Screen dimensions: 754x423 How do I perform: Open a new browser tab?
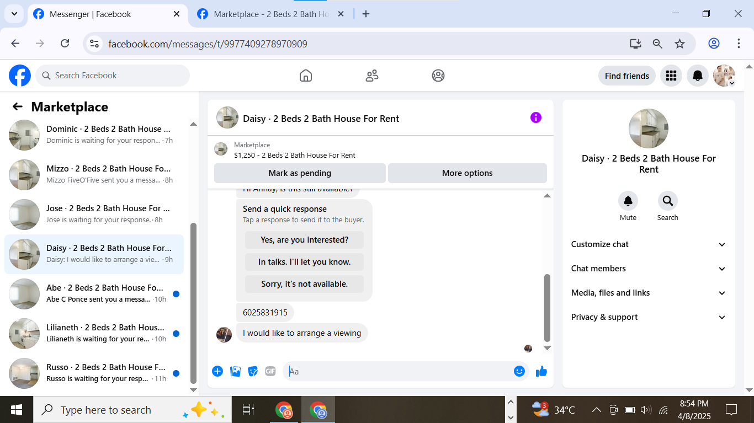[x=366, y=14]
